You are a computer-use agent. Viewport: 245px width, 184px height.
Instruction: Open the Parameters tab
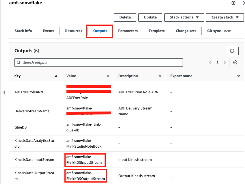pos(128,31)
